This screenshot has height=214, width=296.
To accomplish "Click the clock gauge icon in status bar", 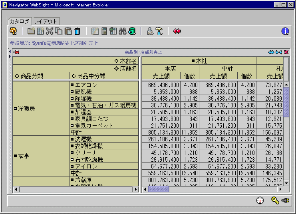I will click(x=260, y=200).
